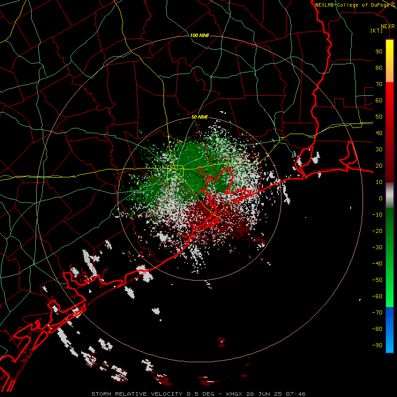Click the [KT] units label
Image resolution: width=397 pixels, height=397 pixels.
coord(376,30)
